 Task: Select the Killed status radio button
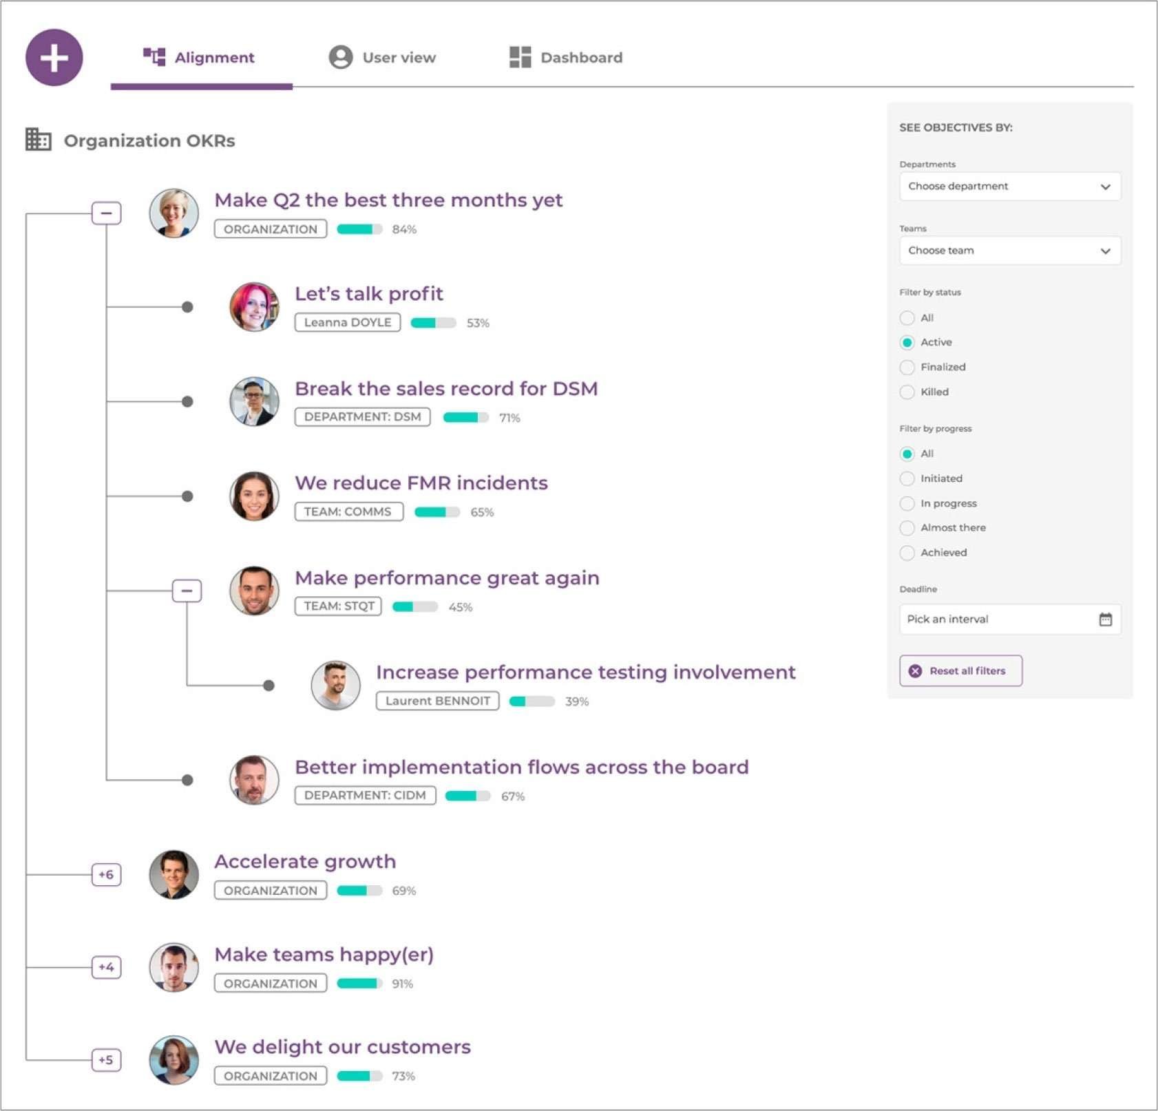point(907,392)
